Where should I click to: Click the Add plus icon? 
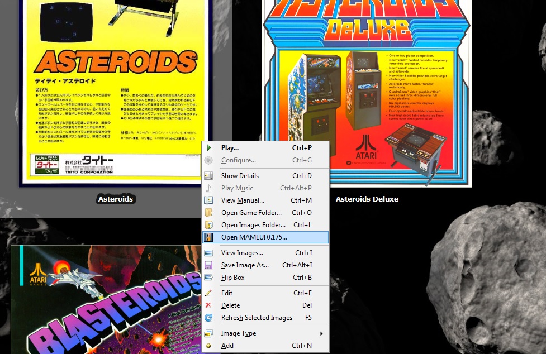[x=208, y=346]
